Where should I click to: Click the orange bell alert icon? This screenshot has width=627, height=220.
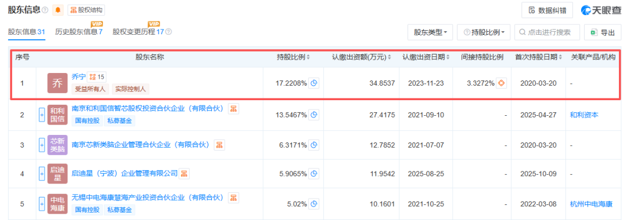coord(57,10)
